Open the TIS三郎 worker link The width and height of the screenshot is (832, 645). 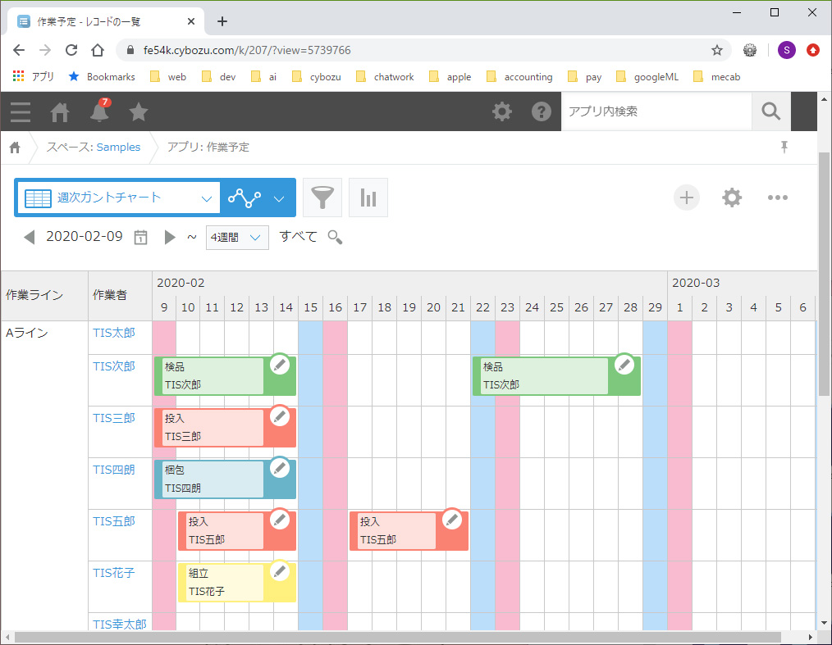[x=113, y=418]
